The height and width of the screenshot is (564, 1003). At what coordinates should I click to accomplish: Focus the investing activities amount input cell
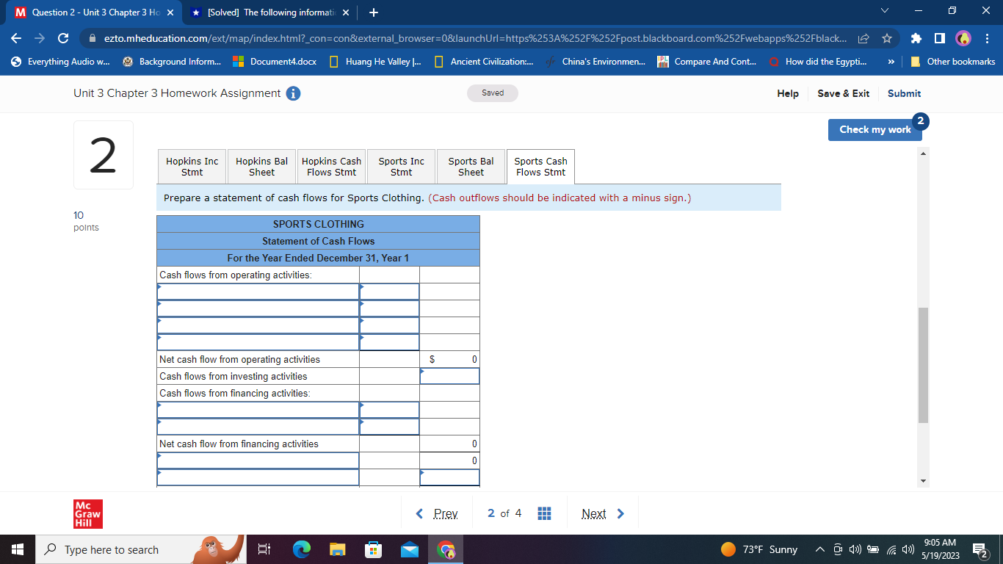(x=449, y=376)
